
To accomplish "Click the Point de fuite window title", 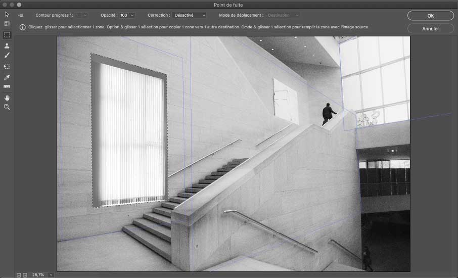I will point(228,5).
